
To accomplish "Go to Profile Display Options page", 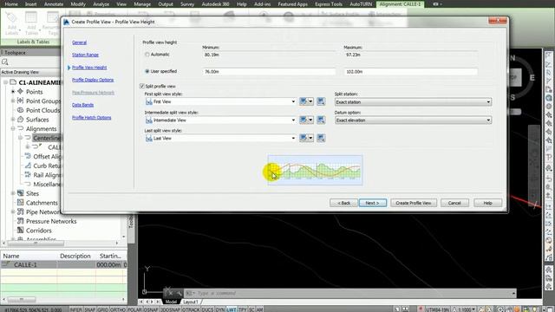I will click(93, 80).
